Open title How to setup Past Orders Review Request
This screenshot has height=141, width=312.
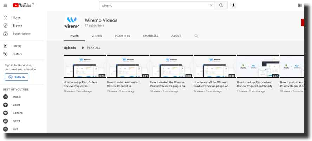click(x=80, y=84)
